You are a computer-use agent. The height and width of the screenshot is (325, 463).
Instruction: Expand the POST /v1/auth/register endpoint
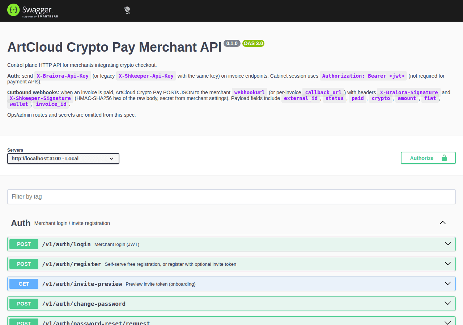point(231,264)
